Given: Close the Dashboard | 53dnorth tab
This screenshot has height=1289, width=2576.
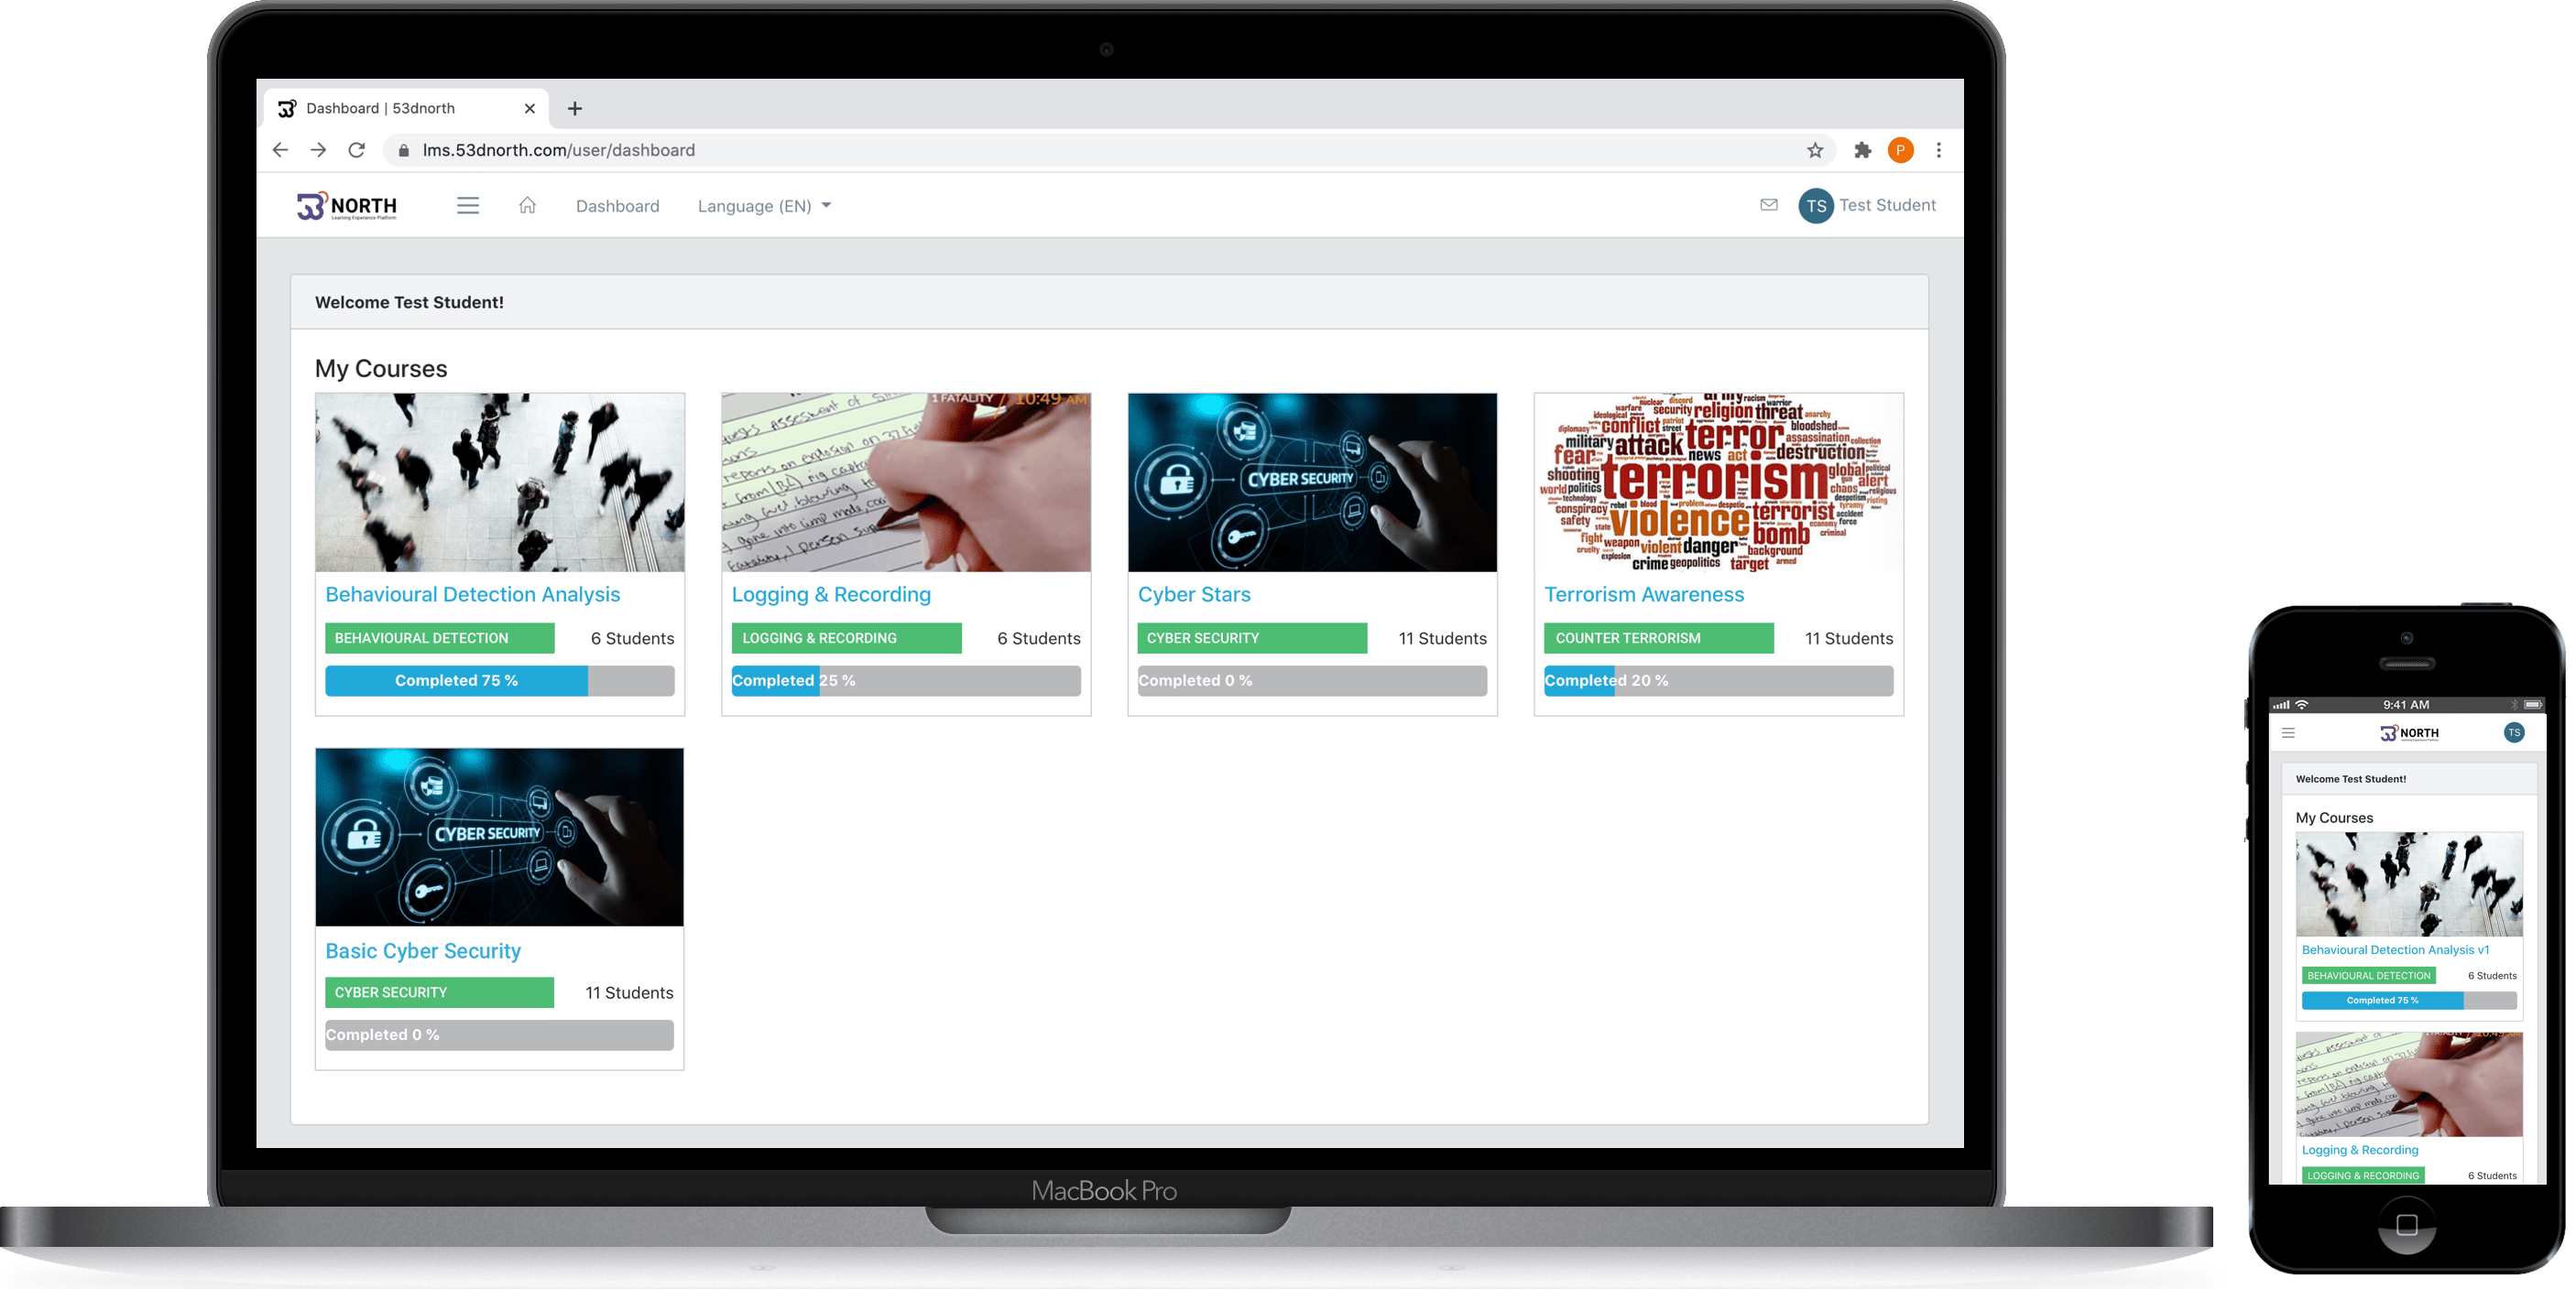Looking at the screenshot, I should point(529,108).
